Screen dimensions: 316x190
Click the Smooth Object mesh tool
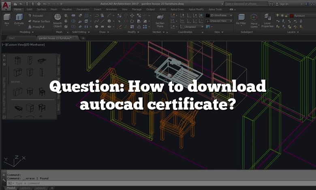(x=58, y=21)
